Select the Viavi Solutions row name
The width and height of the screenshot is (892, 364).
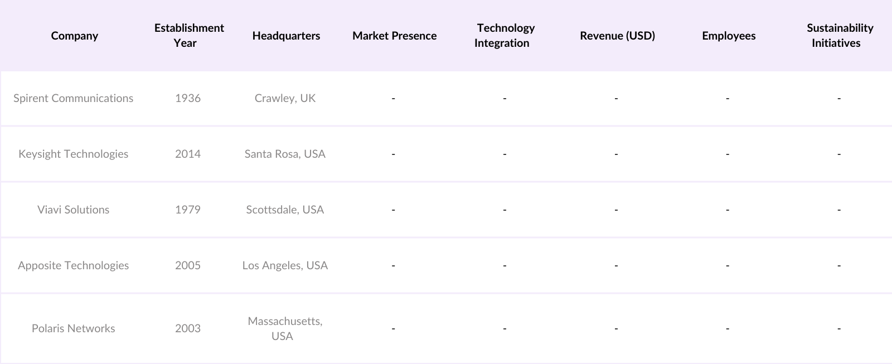[x=74, y=210]
